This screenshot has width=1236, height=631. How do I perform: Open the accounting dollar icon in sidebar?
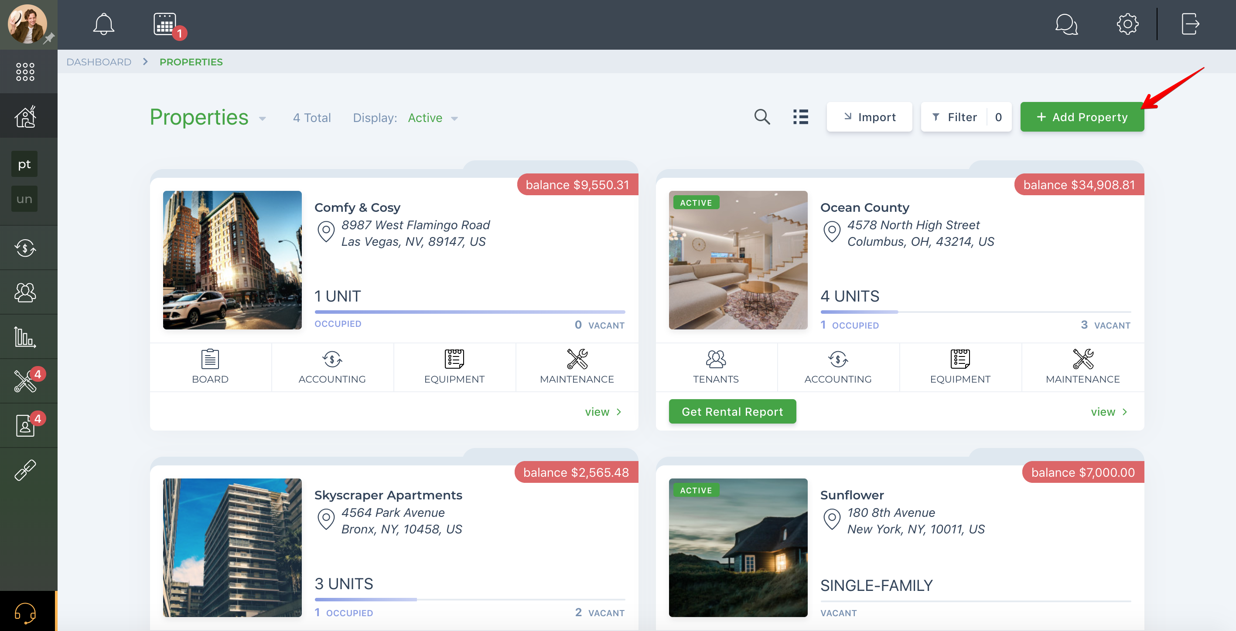[25, 248]
